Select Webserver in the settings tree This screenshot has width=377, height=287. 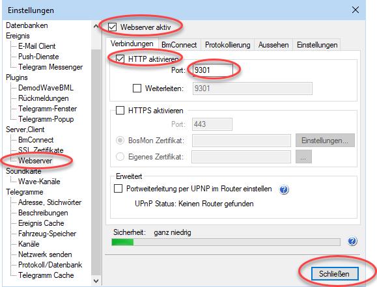[x=35, y=161]
